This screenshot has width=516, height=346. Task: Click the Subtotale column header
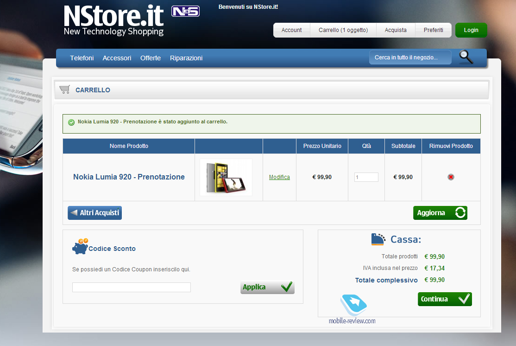pyautogui.click(x=403, y=146)
